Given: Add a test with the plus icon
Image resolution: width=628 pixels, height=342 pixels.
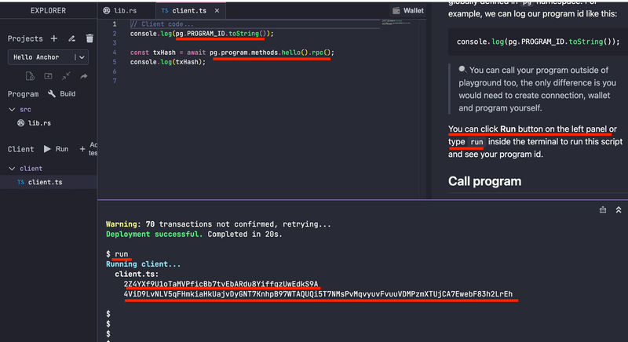Looking at the screenshot, I should (x=82, y=149).
